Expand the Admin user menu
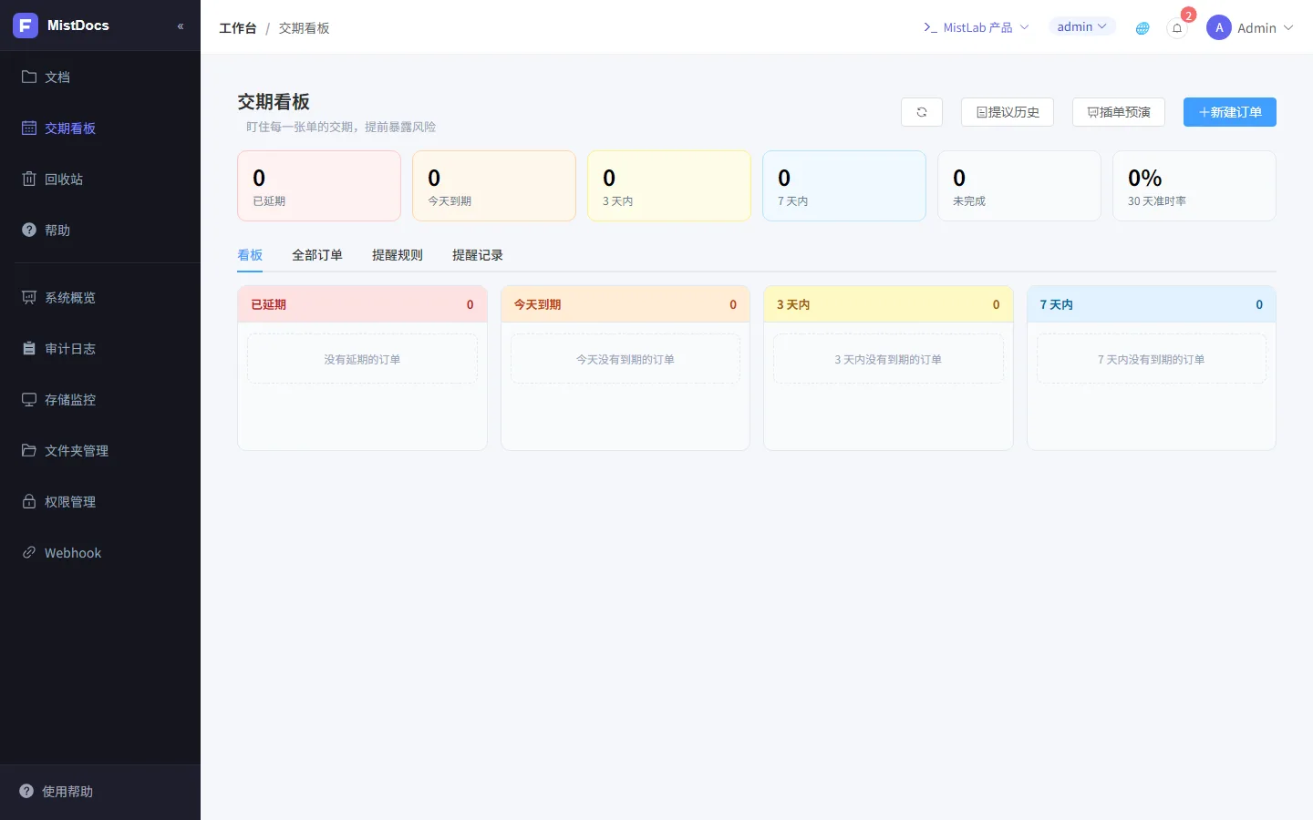The width and height of the screenshot is (1313, 820). [x=1249, y=28]
